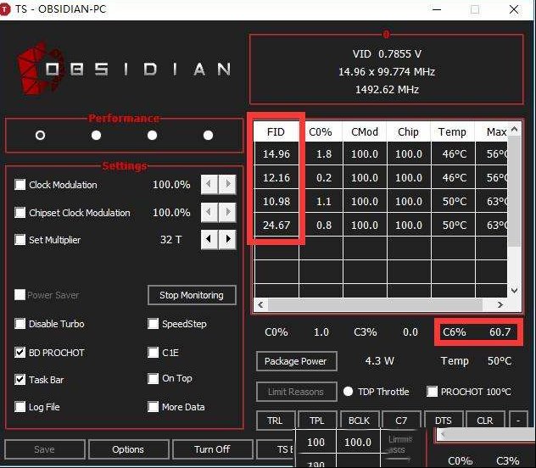Image resolution: width=536 pixels, height=468 pixels.
Task: Click the VID 0.7855 V readout
Action: pyautogui.click(x=387, y=54)
